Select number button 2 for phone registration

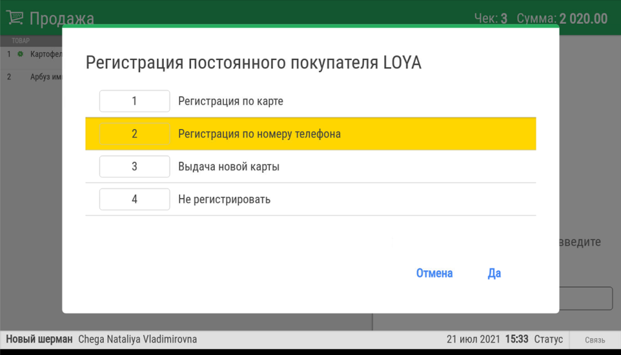[135, 134]
